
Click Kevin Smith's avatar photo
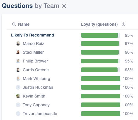point(18,96)
